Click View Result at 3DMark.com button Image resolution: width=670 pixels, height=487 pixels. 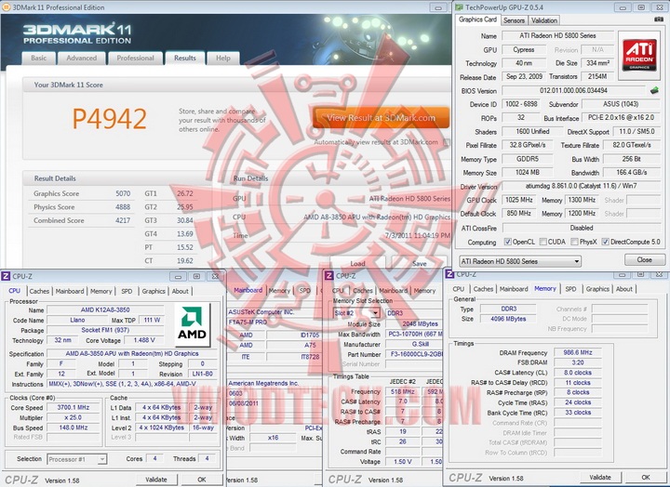[382, 118]
